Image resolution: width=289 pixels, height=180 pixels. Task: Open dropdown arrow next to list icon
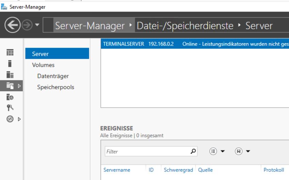pos(223,151)
